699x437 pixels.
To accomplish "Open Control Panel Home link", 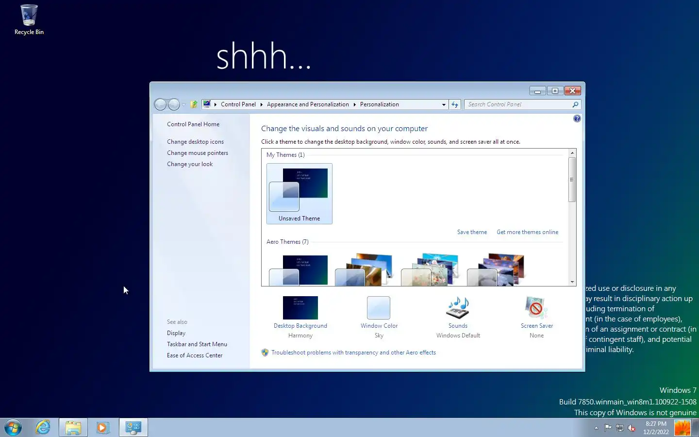I will (x=193, y=124).
